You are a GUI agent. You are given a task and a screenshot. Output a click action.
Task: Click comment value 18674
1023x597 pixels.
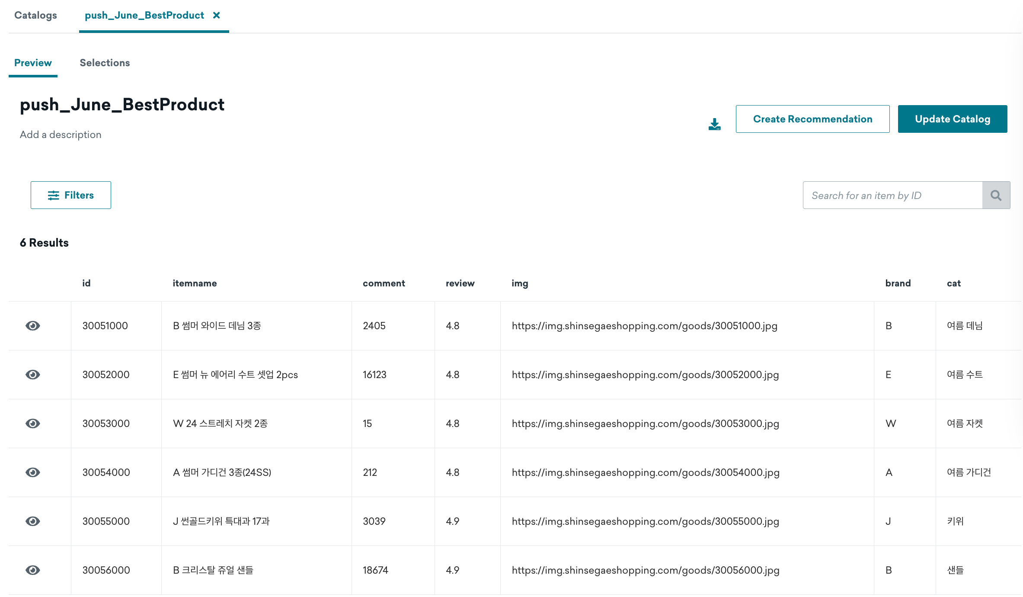pyautogui.click(x=375, y=570)
